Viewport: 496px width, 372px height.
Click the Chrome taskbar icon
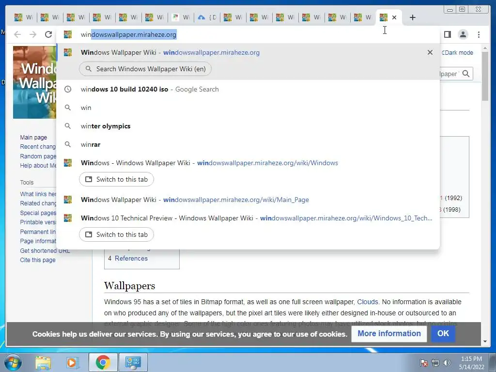103,362
